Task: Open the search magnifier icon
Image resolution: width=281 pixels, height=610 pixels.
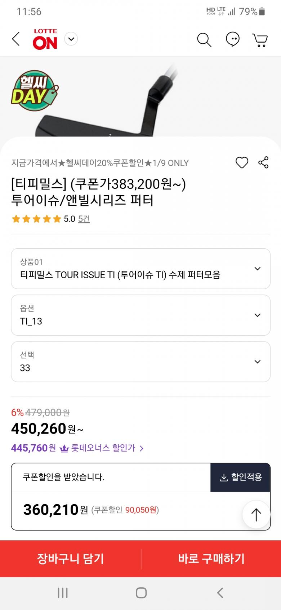Action: [204, 39]
